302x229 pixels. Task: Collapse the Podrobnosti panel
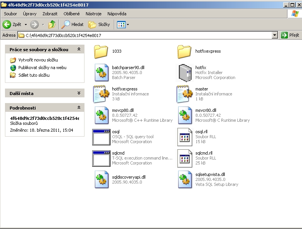[x=79, y=108]
